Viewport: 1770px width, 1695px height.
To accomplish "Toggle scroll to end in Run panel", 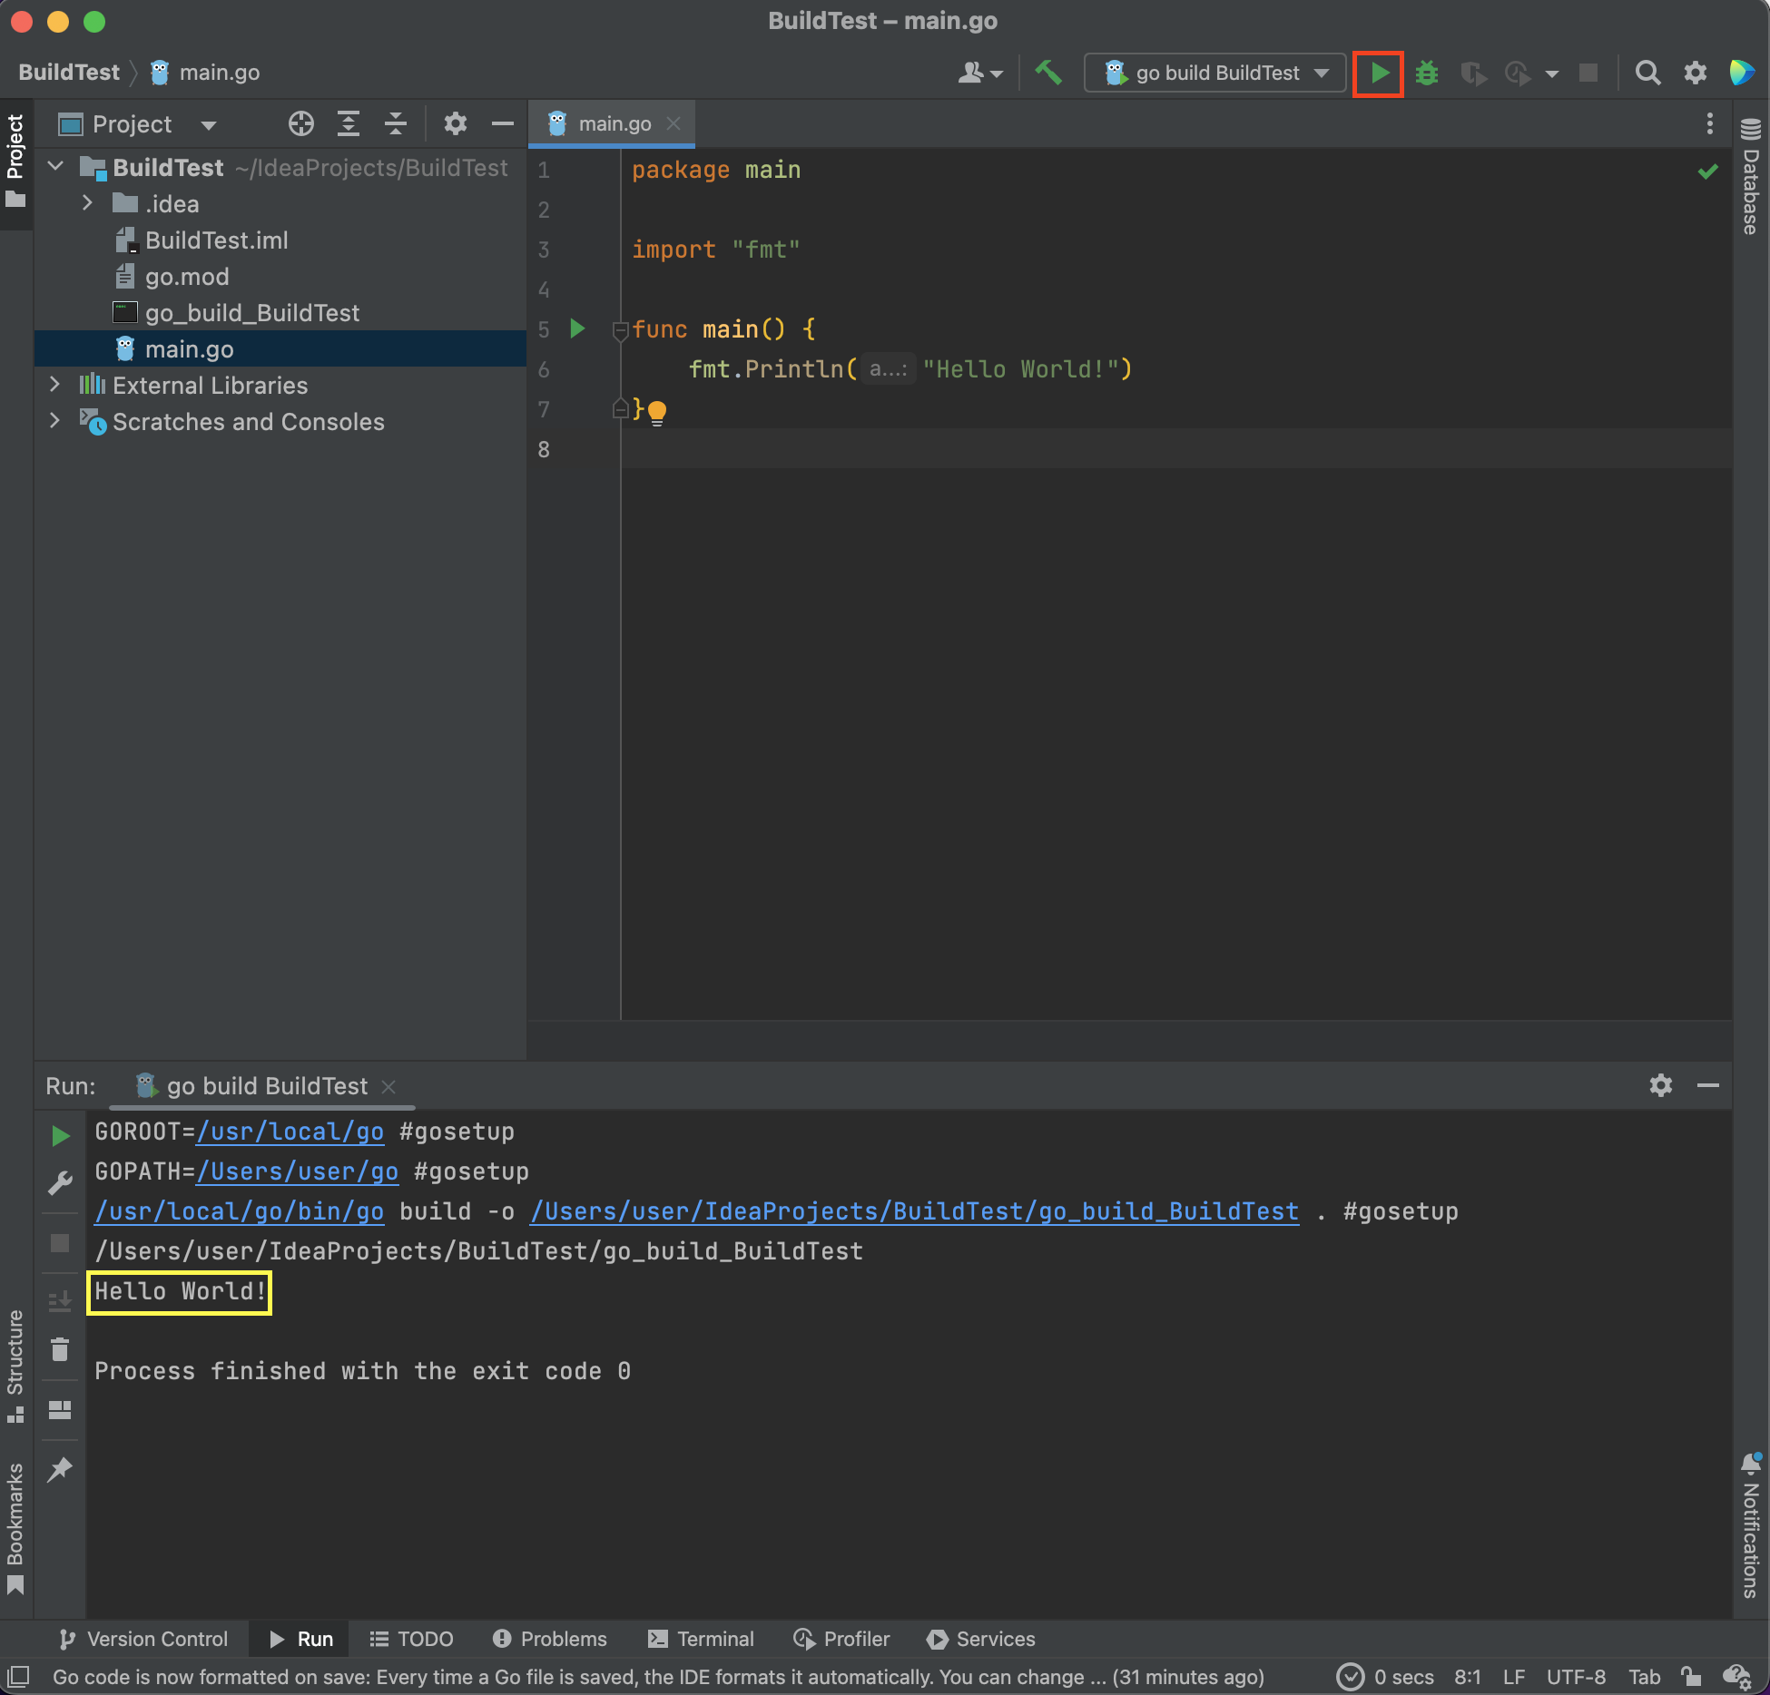I will point(60,1302).
